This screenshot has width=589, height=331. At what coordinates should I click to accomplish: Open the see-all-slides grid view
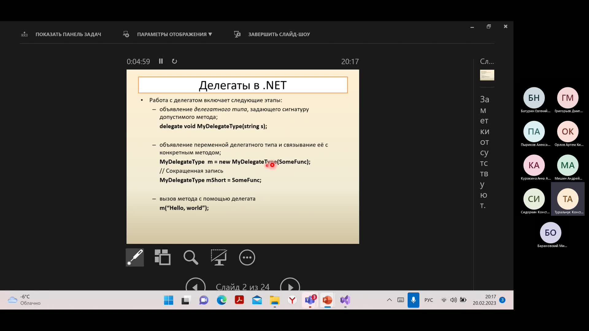(x=163, y=257)
